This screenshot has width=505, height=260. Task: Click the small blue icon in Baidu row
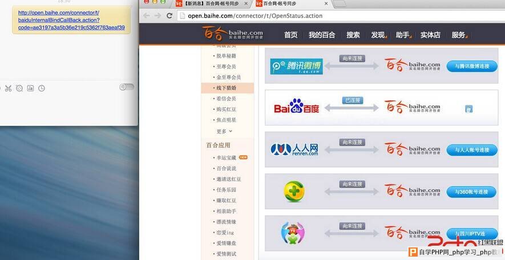click(468, 109)
